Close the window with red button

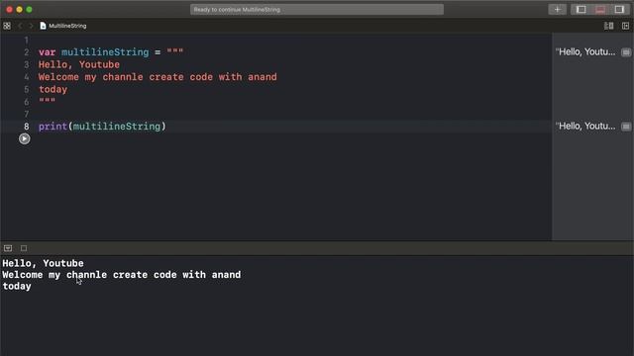[x=9, y=9]
